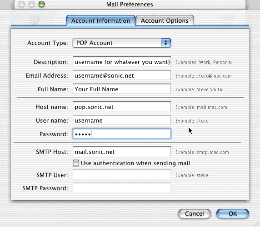260x227 pixels.
Task: Click the green zoom window button
Action: pyautogui.click(x=41, y=4)
